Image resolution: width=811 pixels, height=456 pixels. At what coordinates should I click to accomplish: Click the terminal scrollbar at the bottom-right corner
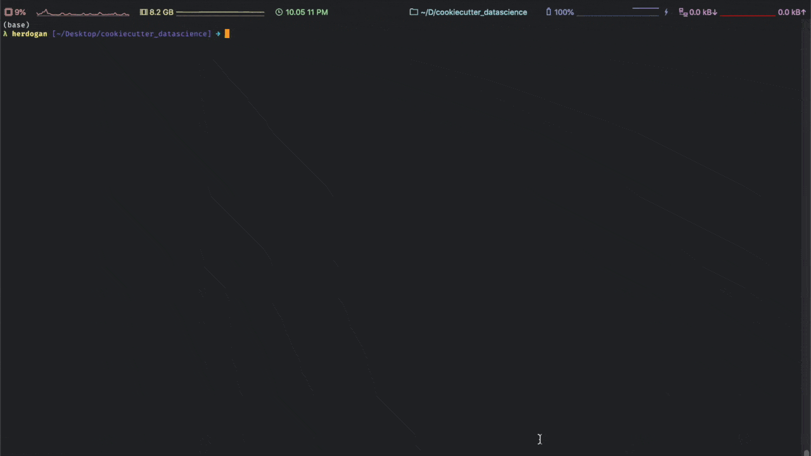pyautogui.click(x=807, y=452)
